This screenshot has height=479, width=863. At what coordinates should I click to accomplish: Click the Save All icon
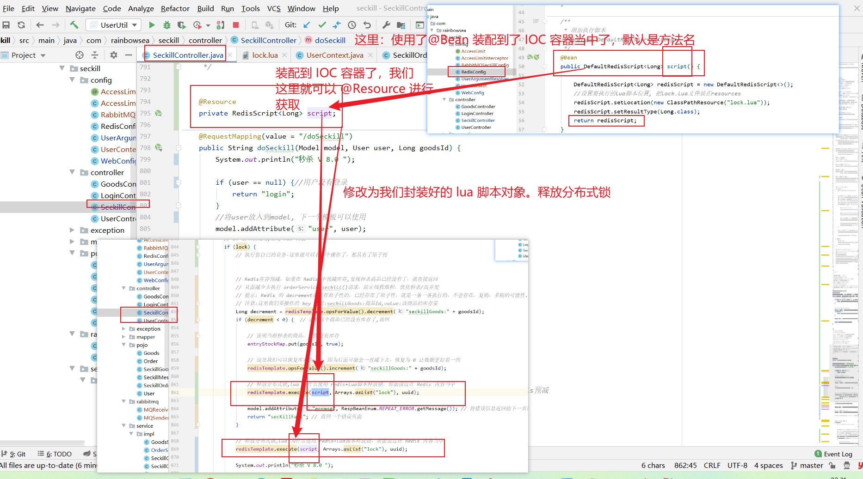[6, 24]
